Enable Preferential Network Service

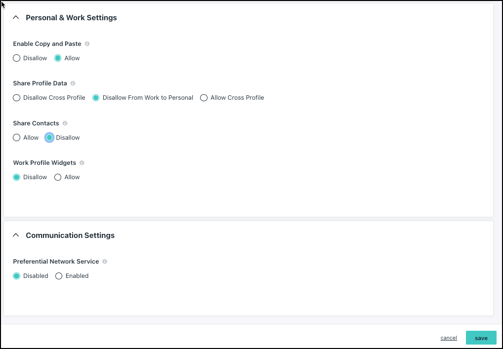(59, 276)
